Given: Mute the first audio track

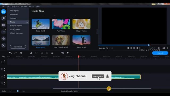Looking at the screenshot, I should [x=5, y=76].
